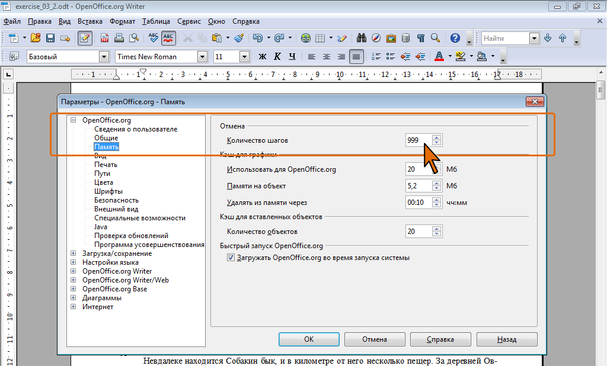
Task: Click the OK button
Action: pos(309,339)
